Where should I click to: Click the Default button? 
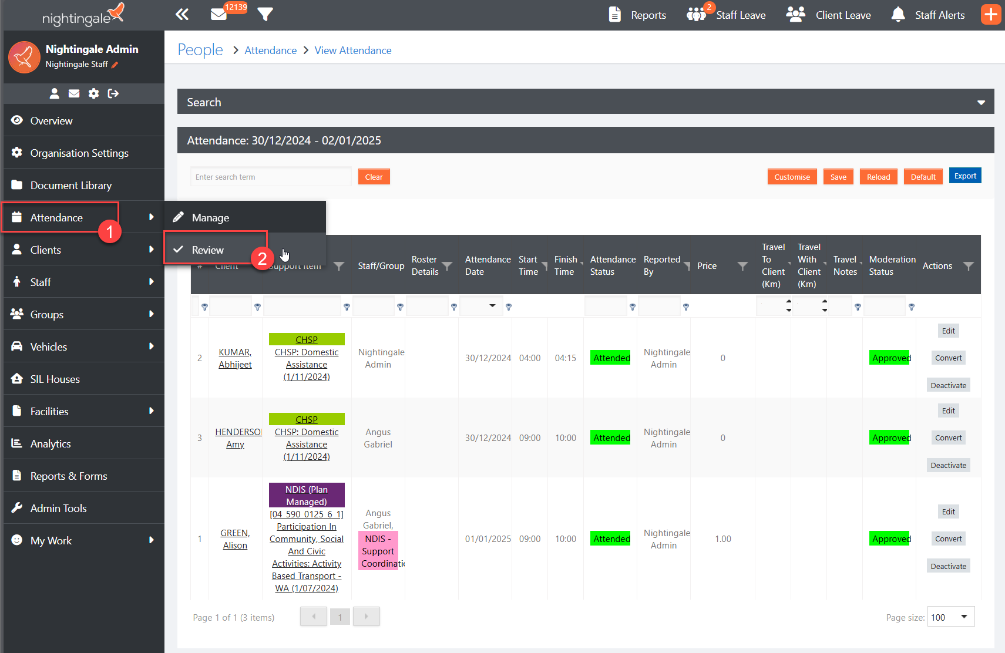923,177
